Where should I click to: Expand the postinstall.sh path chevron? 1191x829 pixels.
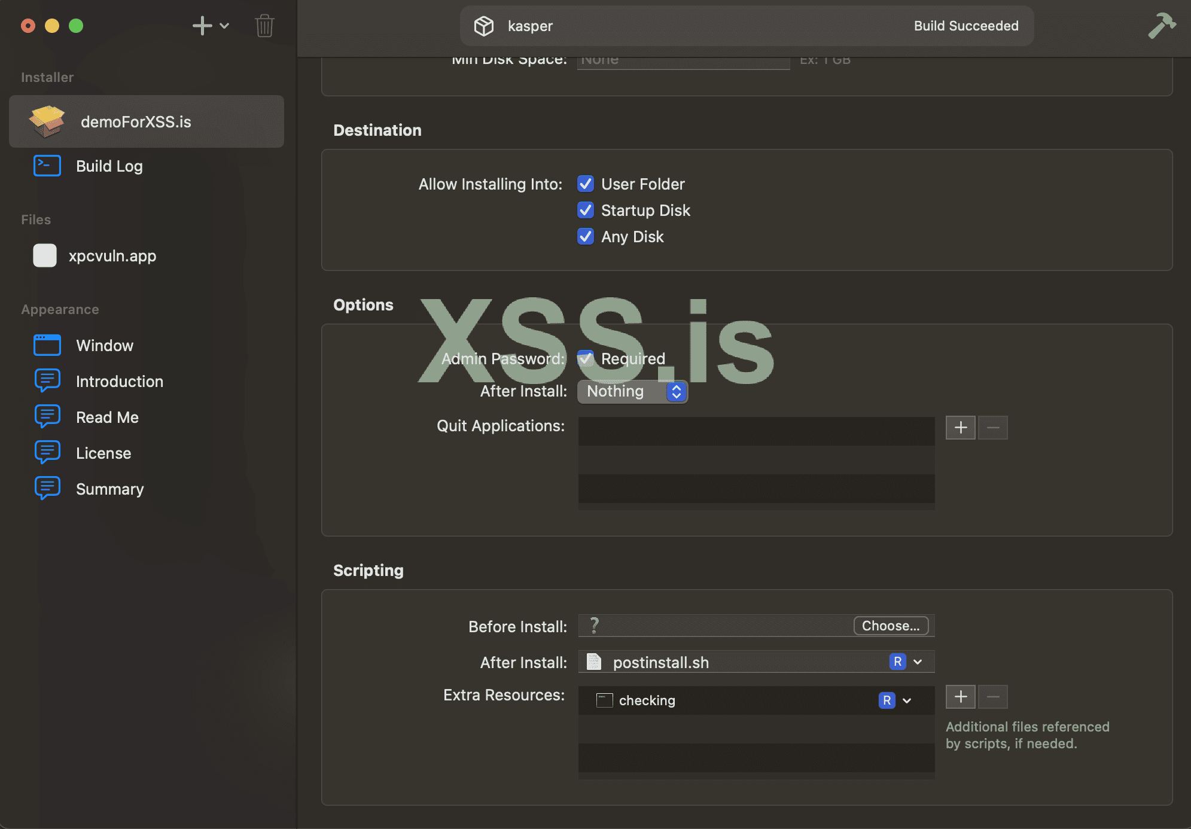click(918, 662)
